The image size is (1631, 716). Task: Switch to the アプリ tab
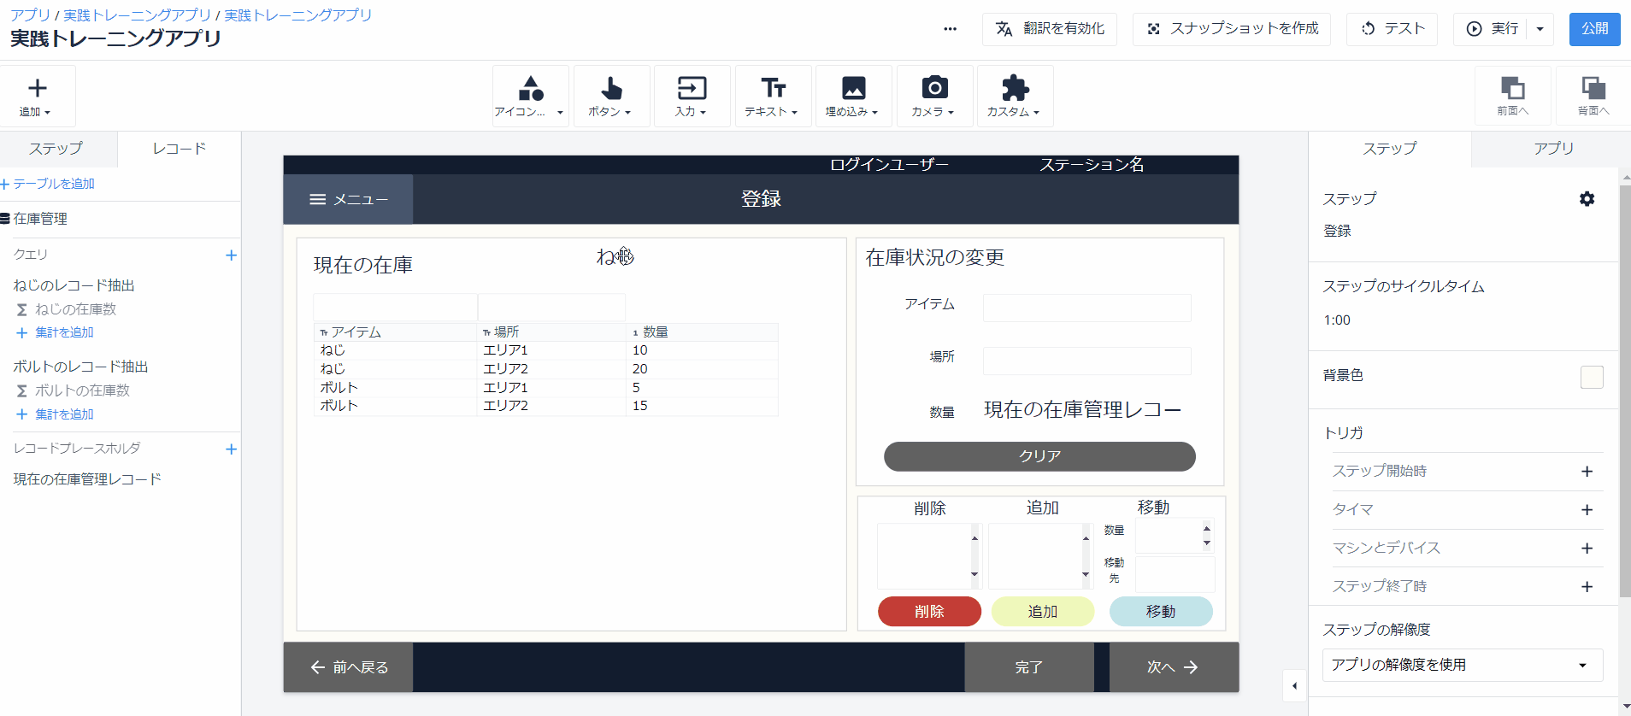[1553, 149]
